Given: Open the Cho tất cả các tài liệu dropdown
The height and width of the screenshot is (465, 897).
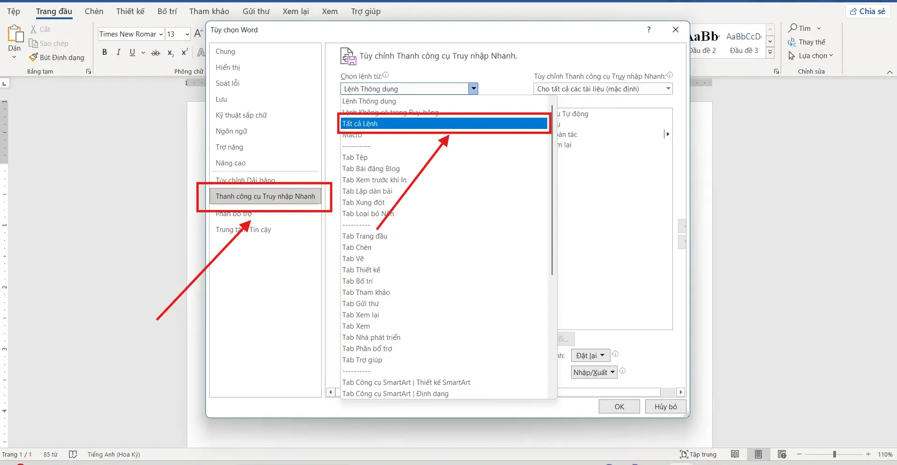Looking at the screenshot, I should [603, 89].
